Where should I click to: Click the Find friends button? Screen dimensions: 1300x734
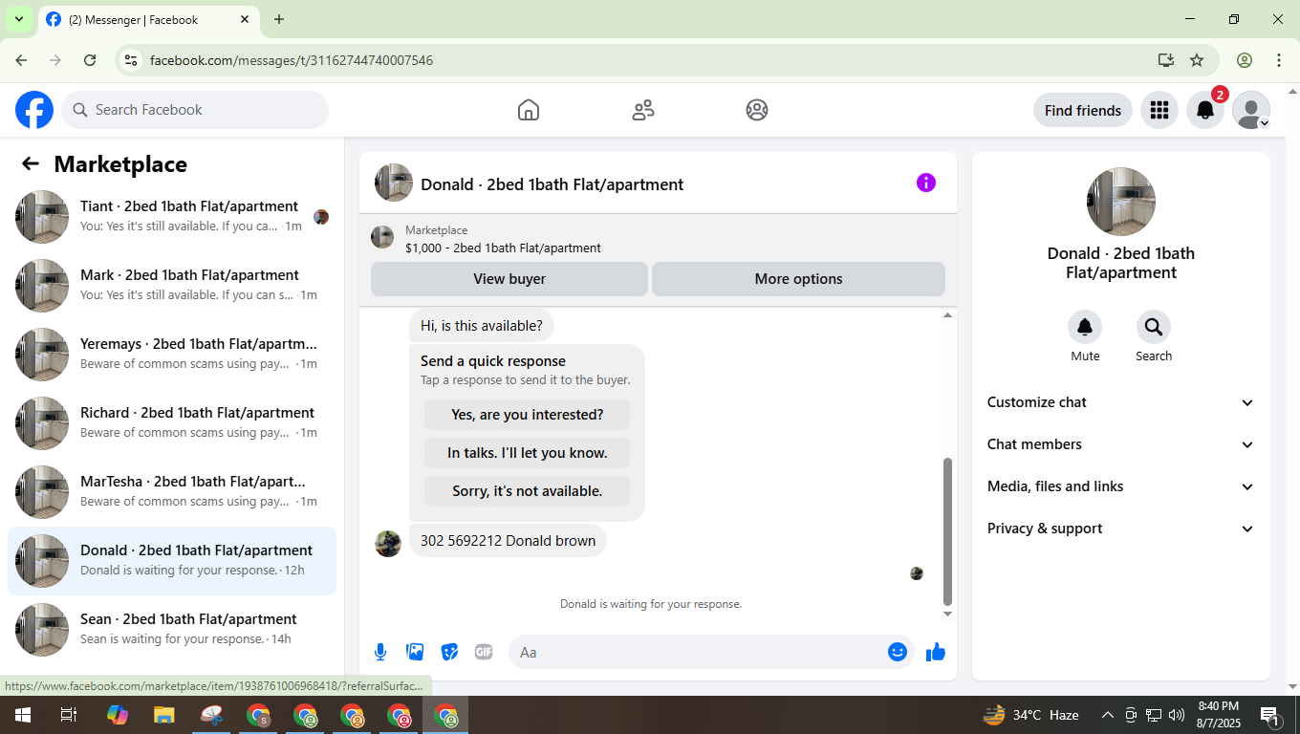pyautogui.click(x=1083, y=110)
